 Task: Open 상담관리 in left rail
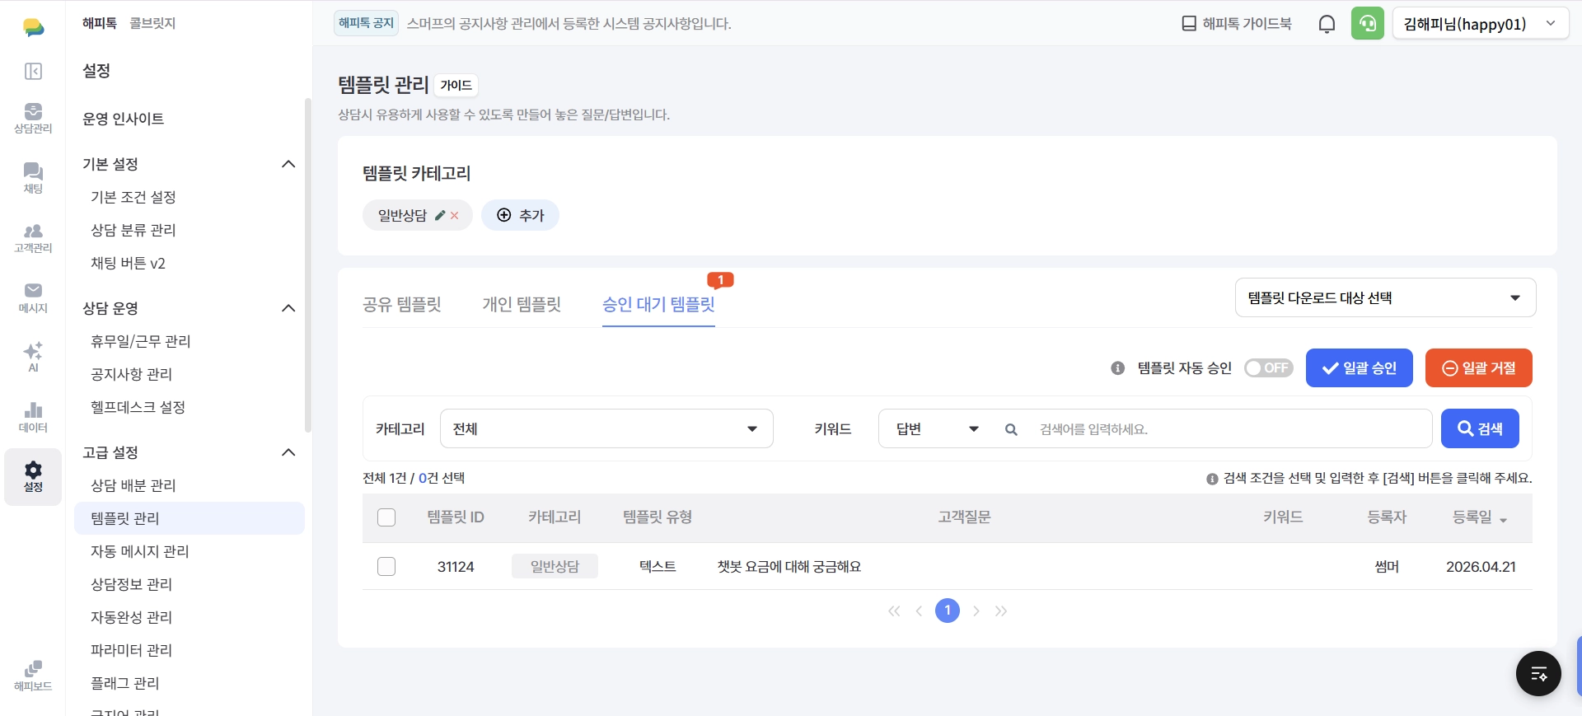[33, 118]
